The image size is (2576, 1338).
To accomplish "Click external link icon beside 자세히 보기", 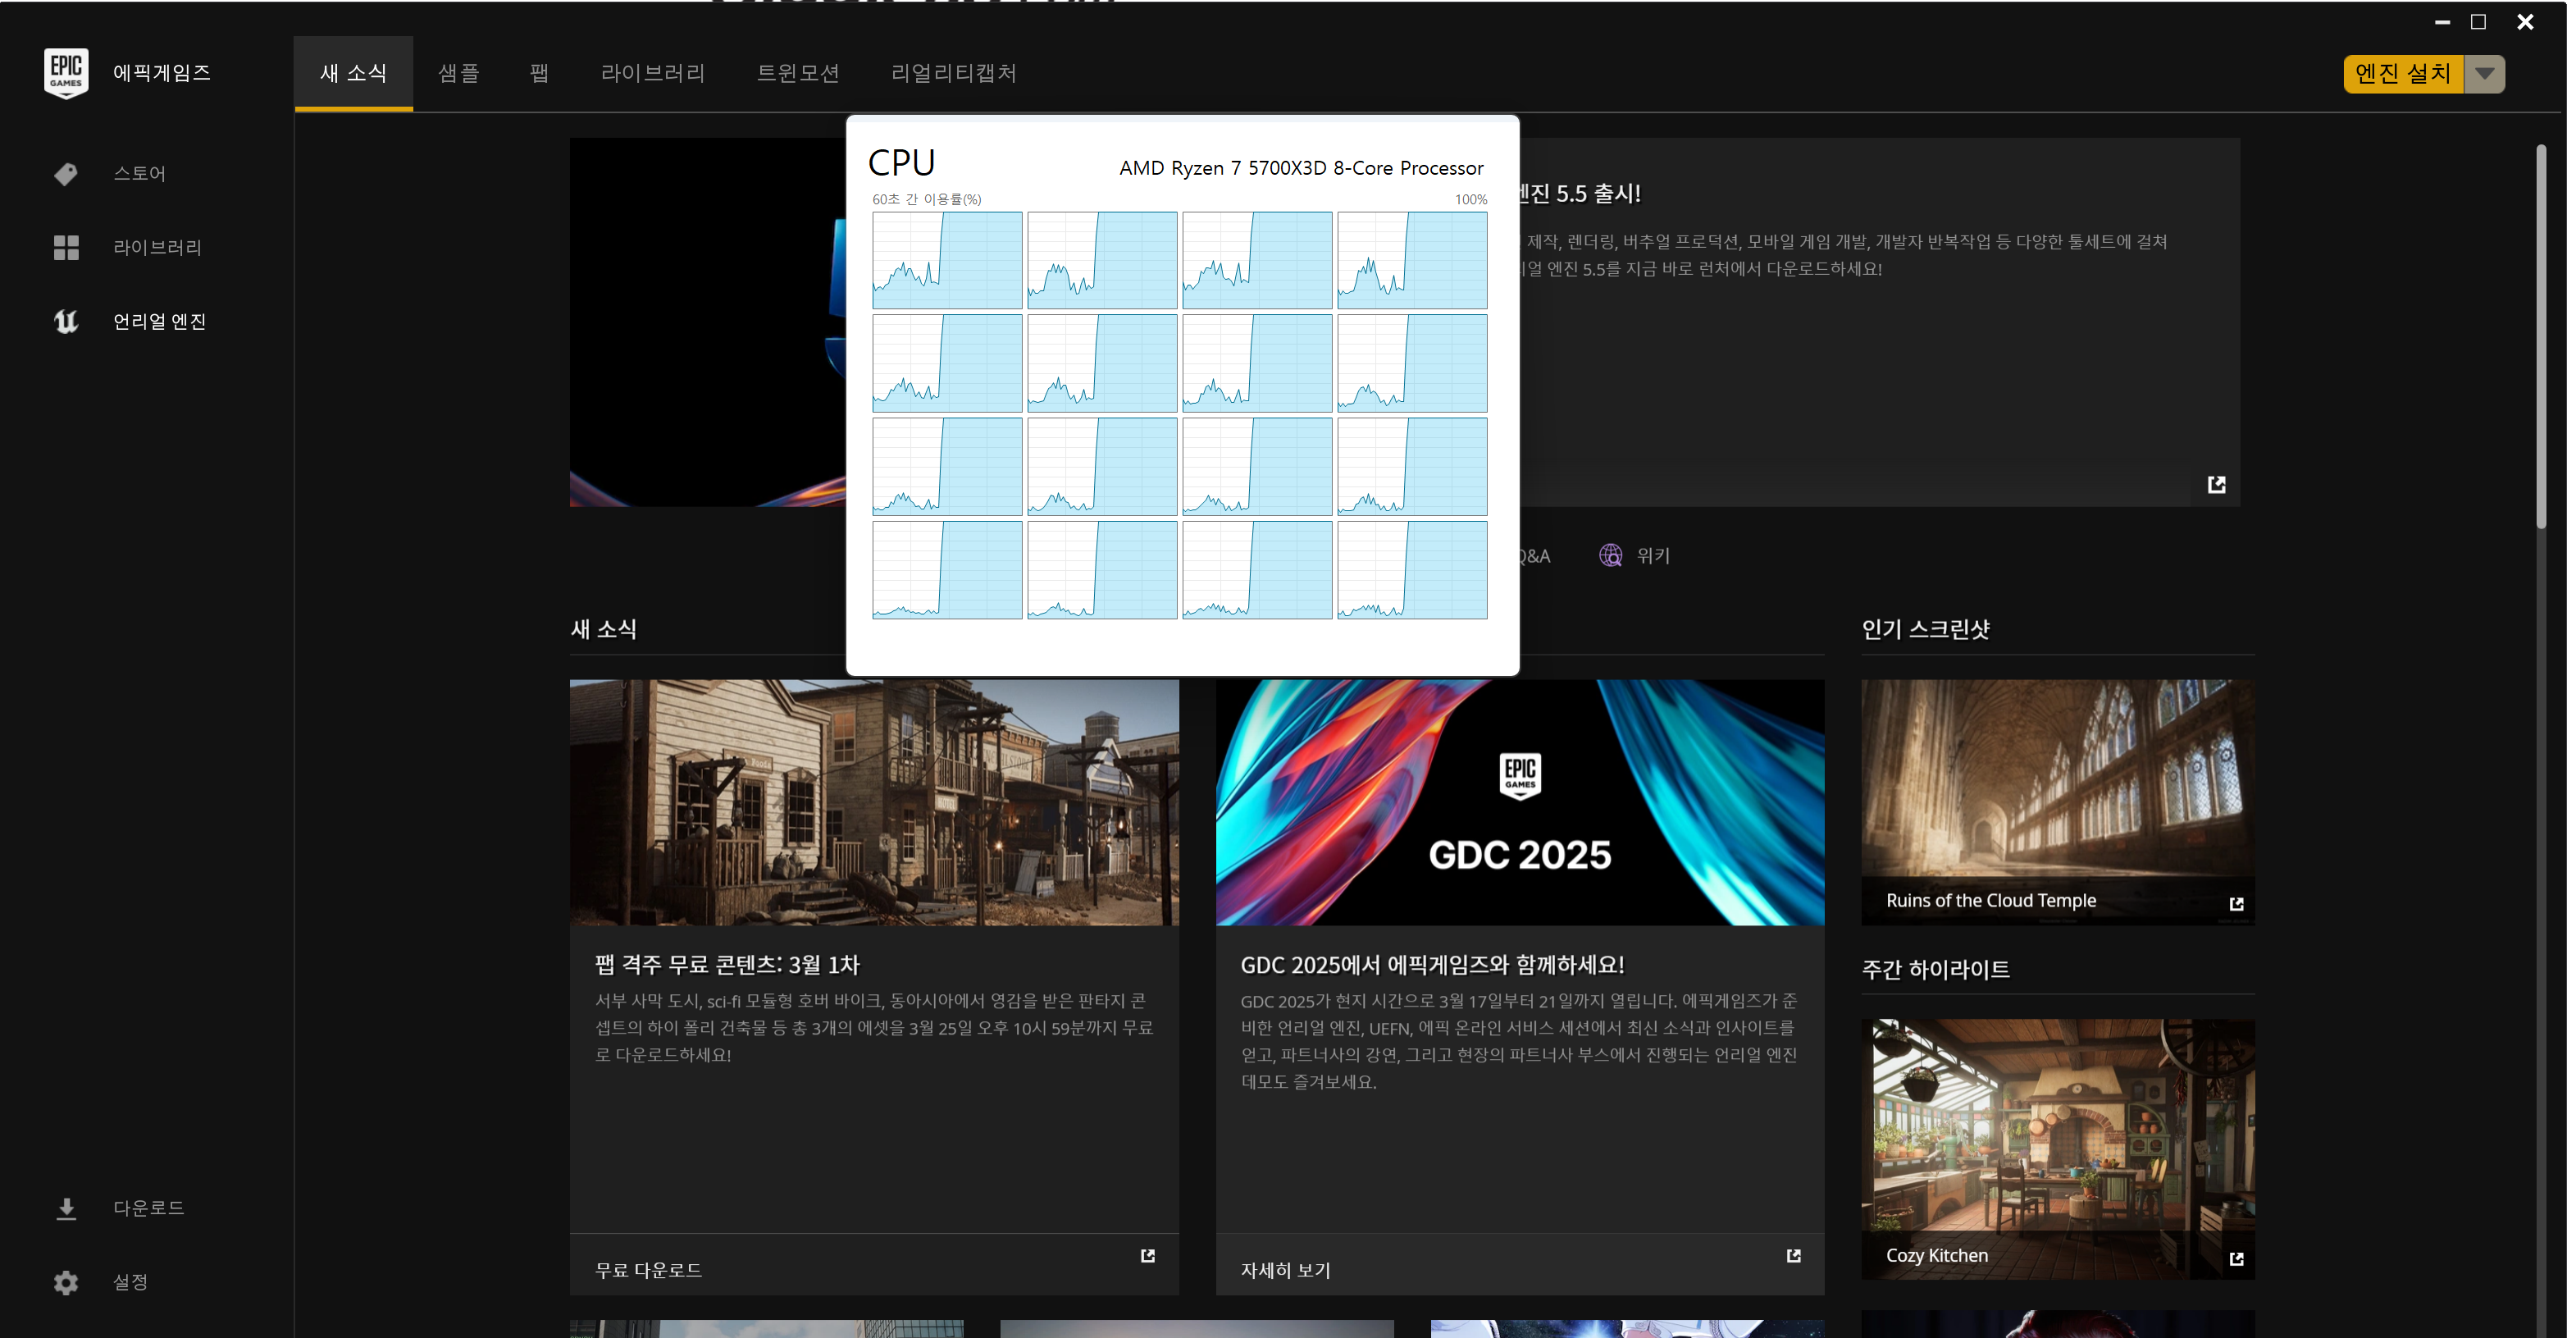I will tap(1793, 1255).
